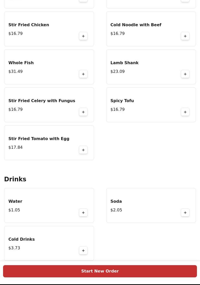Add Cold Drinks to order

(x=83, y=251)
